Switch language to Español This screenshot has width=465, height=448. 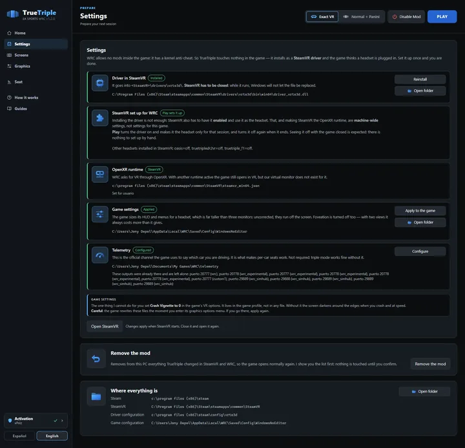pos(19,436)
